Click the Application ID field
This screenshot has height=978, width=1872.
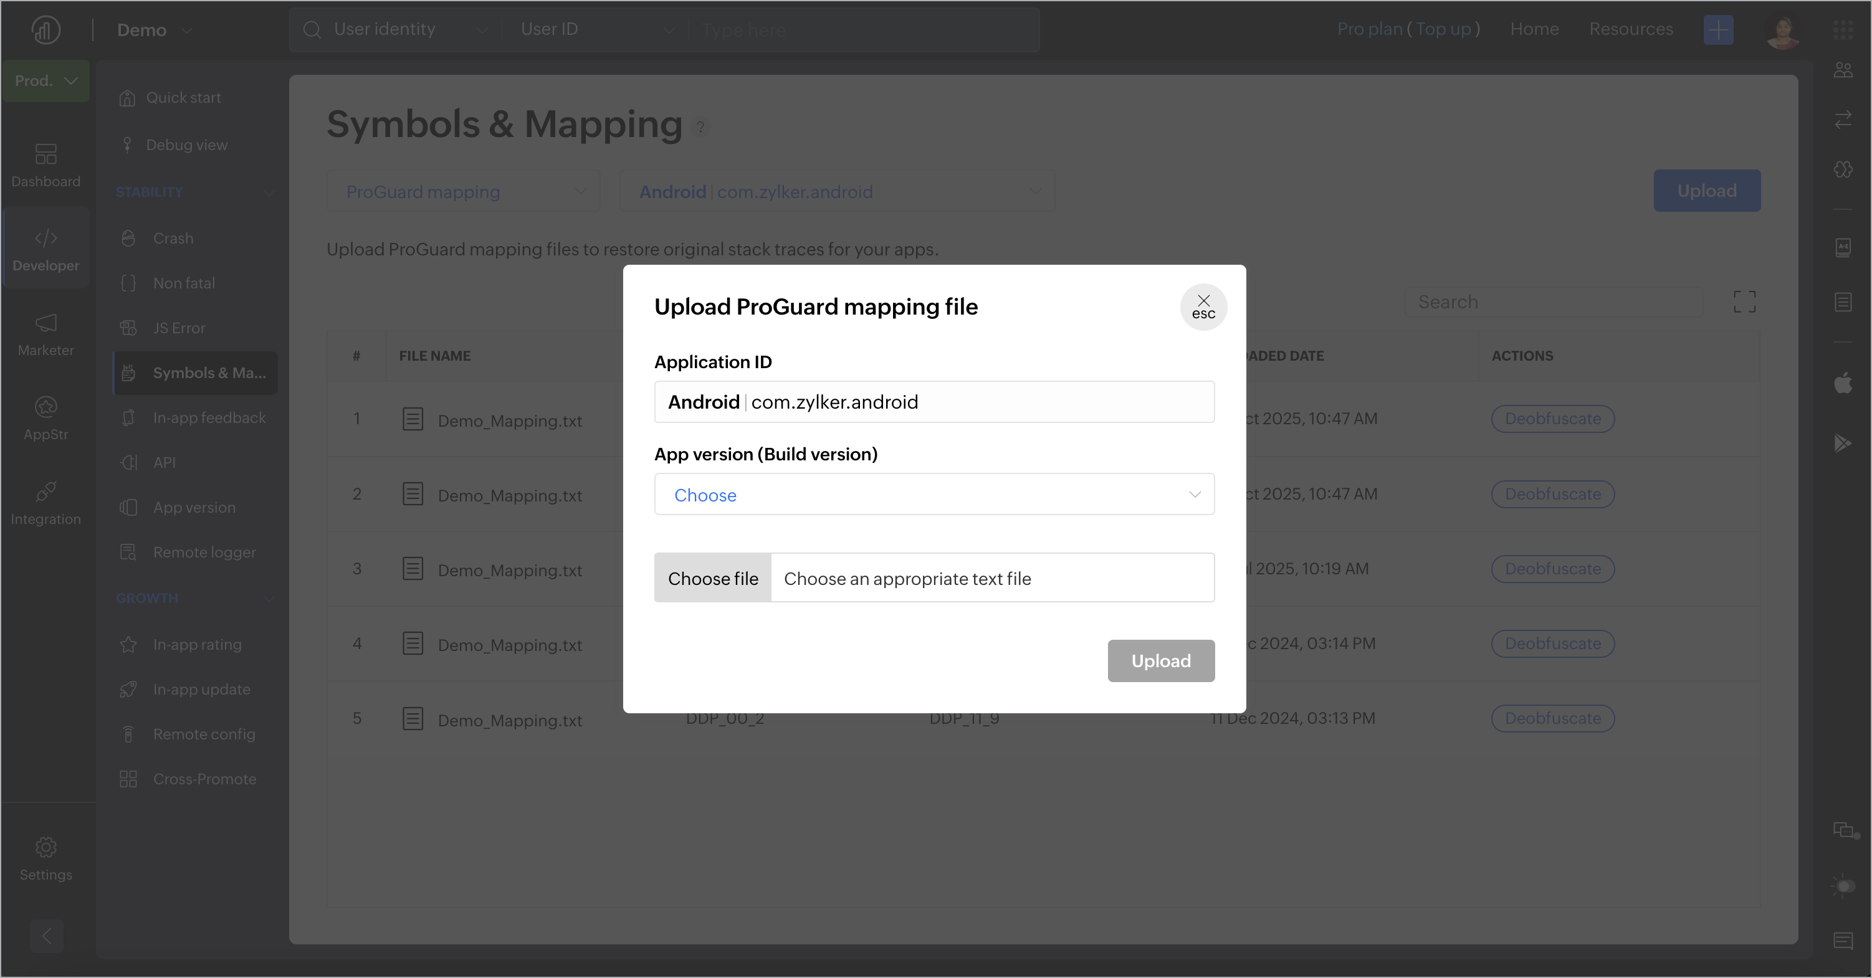pos(934,402)
